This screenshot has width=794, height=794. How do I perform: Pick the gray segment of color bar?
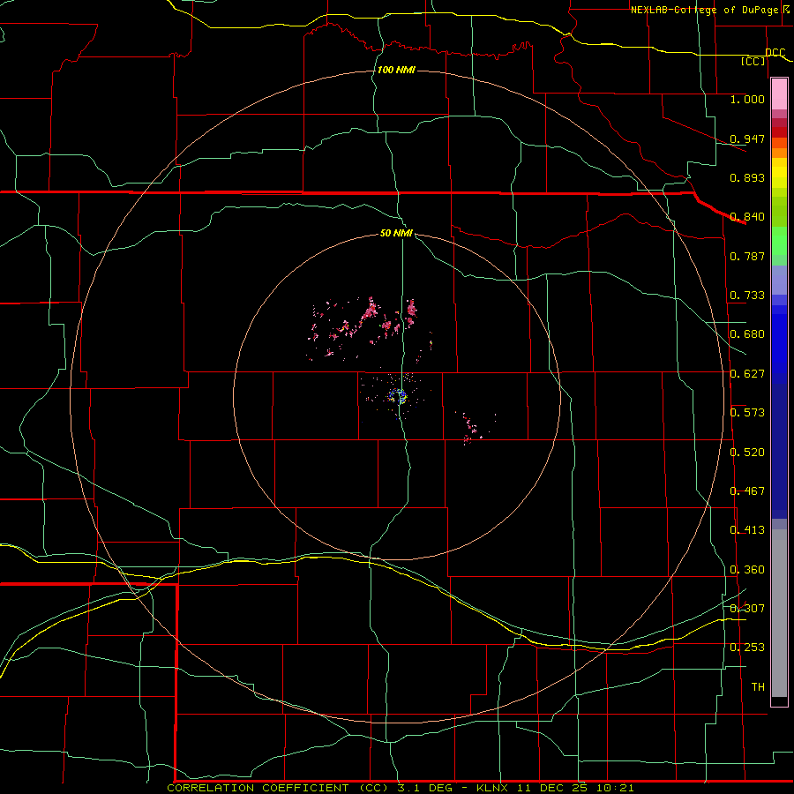[x=779, y=613]
